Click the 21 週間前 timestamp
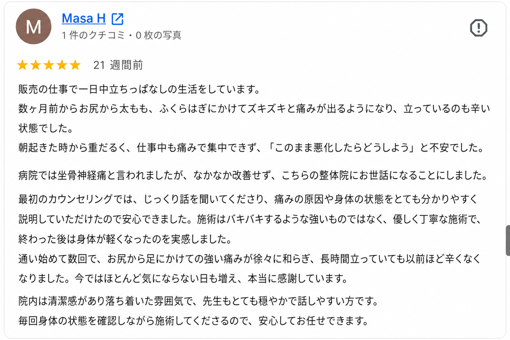This screenshot has height=340, width=510. [118, 65]
